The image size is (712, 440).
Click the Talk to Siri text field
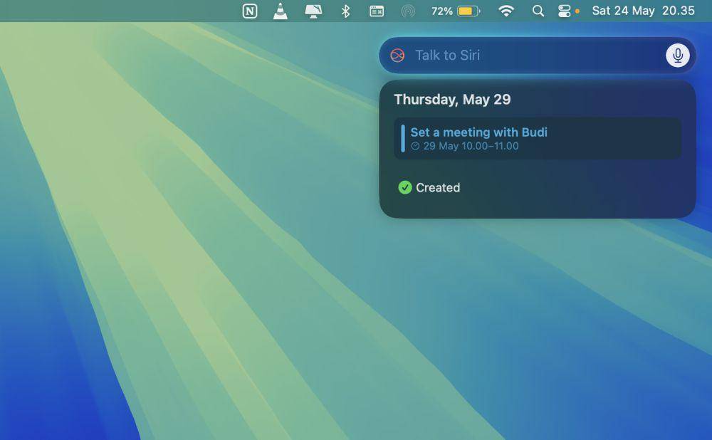tap(538, 56)
